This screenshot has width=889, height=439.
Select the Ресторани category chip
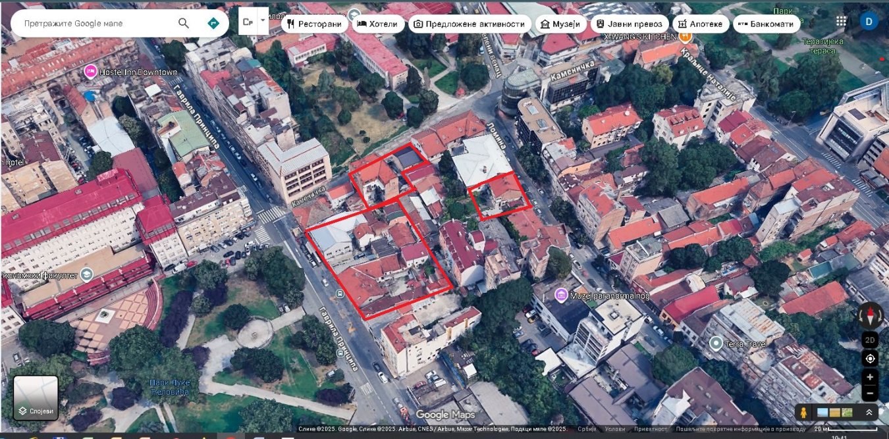(x=315, y=24)
